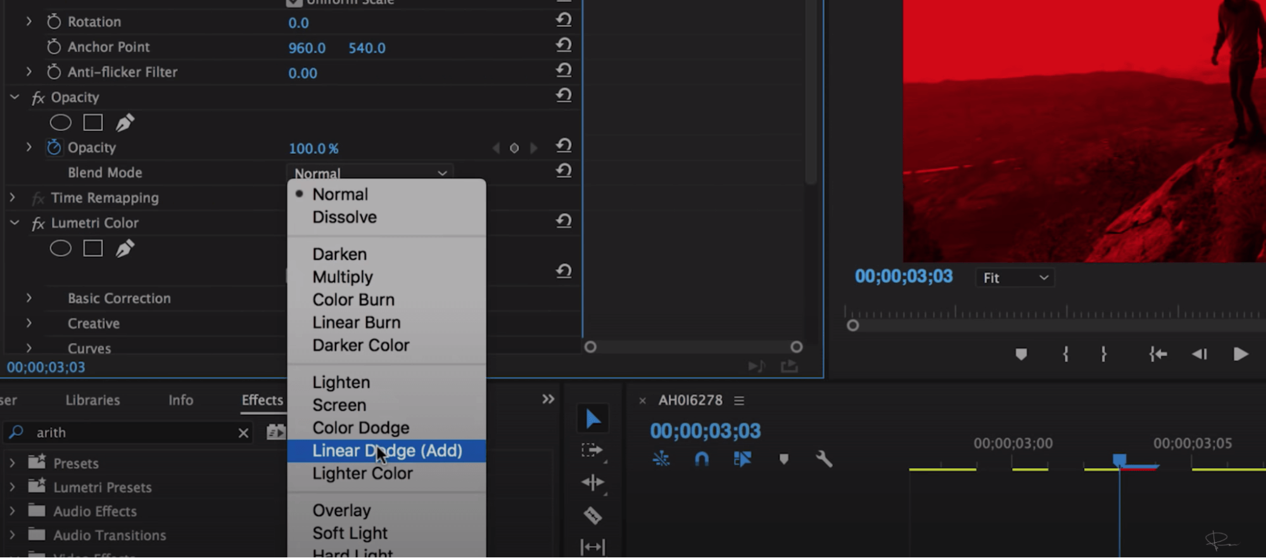Go to previous Opacity keyframe
The image size is (1266, 558).
point(496,148)
